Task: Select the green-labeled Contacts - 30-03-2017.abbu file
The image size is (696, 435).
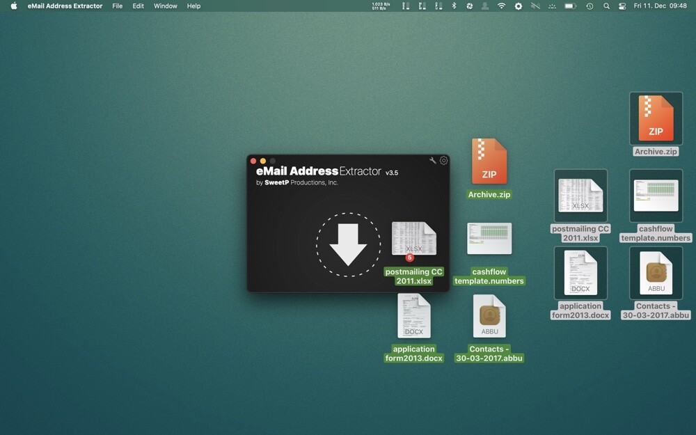Action: tap(489, 329)
